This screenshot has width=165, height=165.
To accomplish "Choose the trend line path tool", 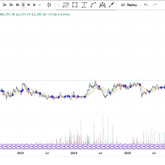I will click(93, 5).
